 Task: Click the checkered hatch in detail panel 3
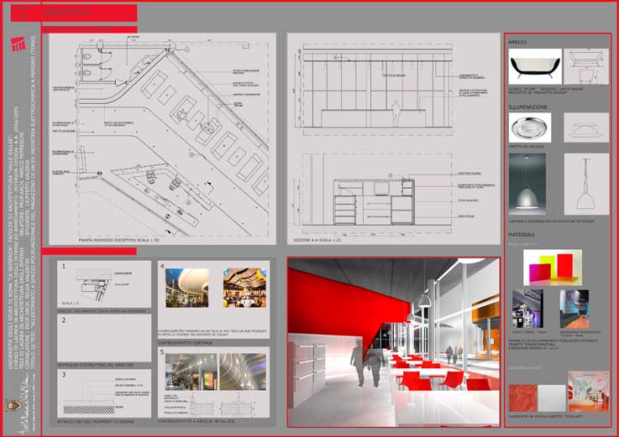point(89,410)
